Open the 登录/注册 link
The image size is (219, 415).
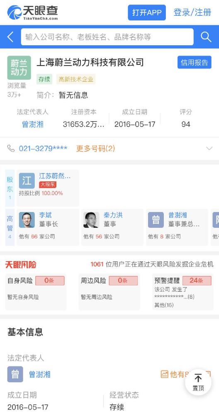pos(192,12)
